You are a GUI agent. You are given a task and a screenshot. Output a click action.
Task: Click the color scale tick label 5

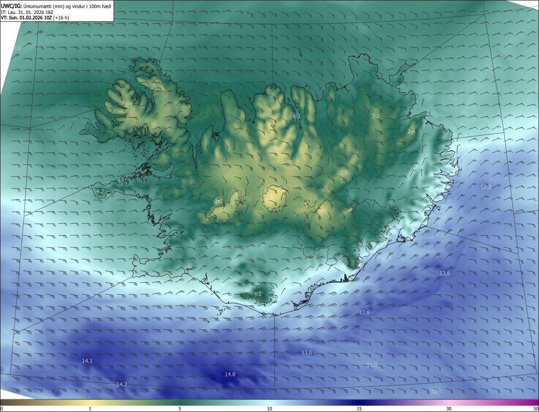[x=180, y=409]
